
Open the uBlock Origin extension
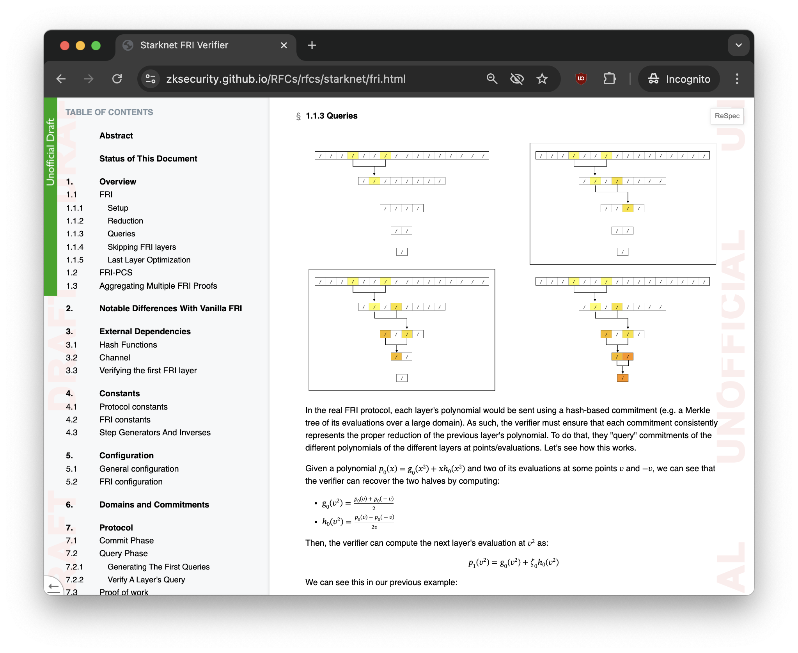click(581, 79)
